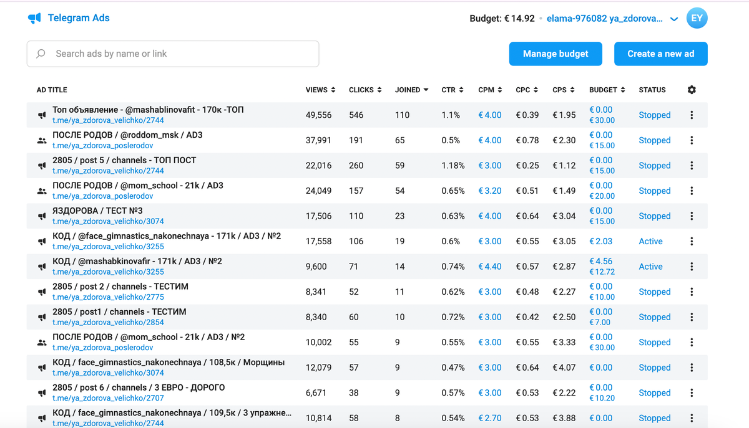Sort table by CPC column

[527, 90]
